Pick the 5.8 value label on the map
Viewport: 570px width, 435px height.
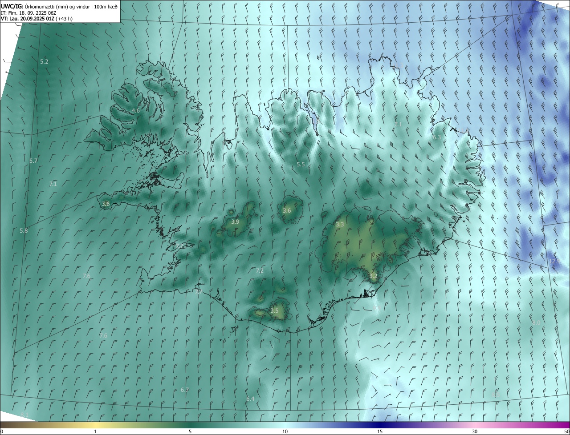[24, 230]
